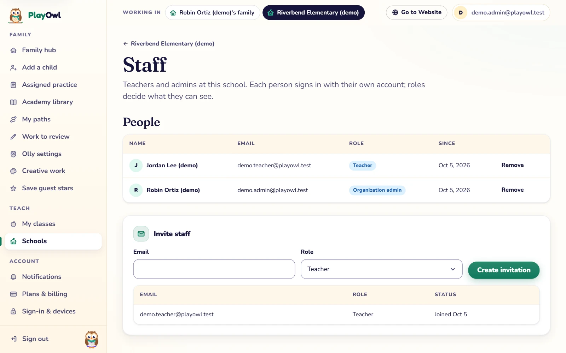Click the My paths route icon
The image size is (566, 353).
pyautogui.click(x=13, y=120)
